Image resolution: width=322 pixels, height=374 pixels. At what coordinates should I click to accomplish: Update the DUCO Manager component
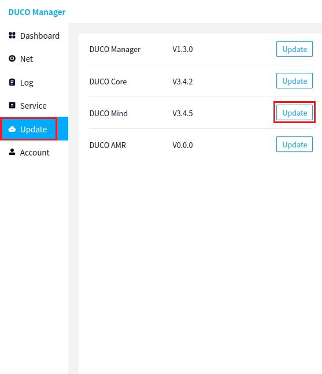(x=294, y=49)
